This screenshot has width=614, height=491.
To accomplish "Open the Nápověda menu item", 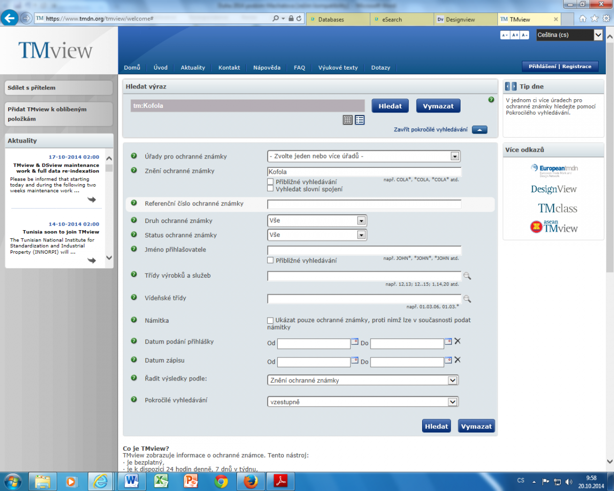I will tap(267, 68).
